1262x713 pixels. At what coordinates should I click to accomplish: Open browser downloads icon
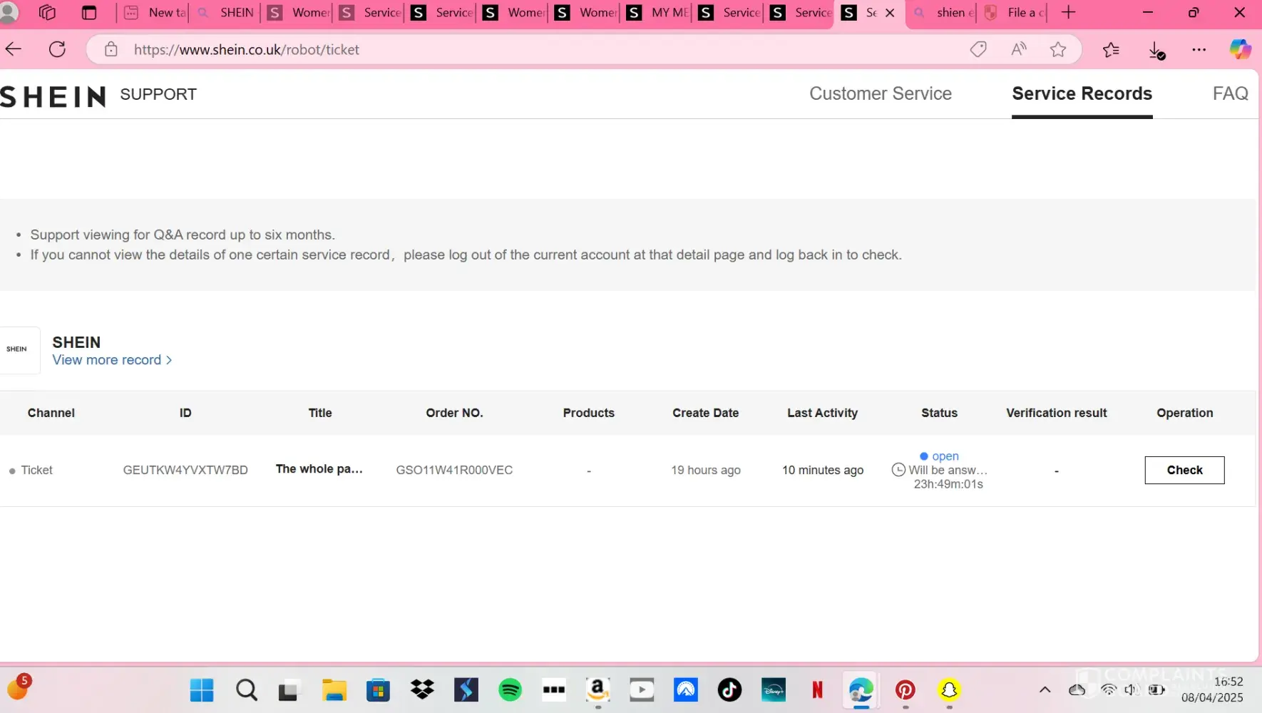tap(1156, 50)
